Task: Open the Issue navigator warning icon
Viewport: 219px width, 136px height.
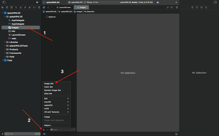Action: [x=20, y=7]
